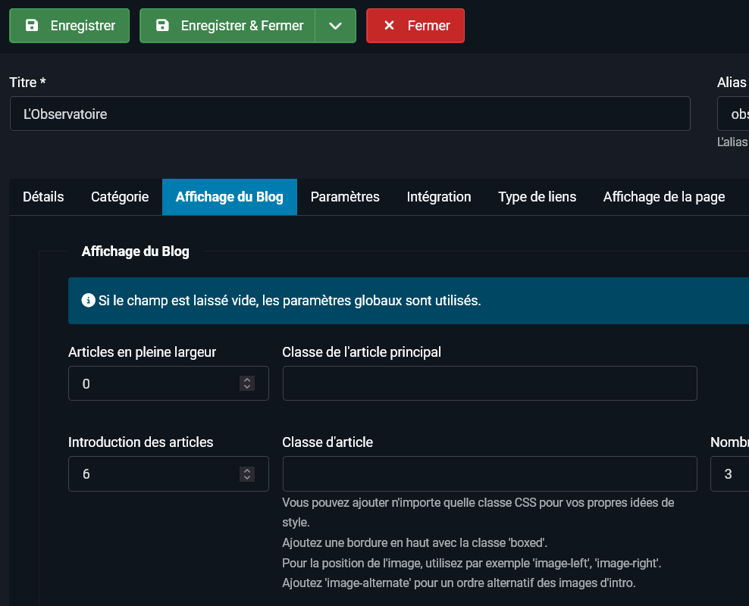The height and width of the screenshot is (606, 749).
Task: Click the Classe d'article input field
Action: tap(489, 473)
